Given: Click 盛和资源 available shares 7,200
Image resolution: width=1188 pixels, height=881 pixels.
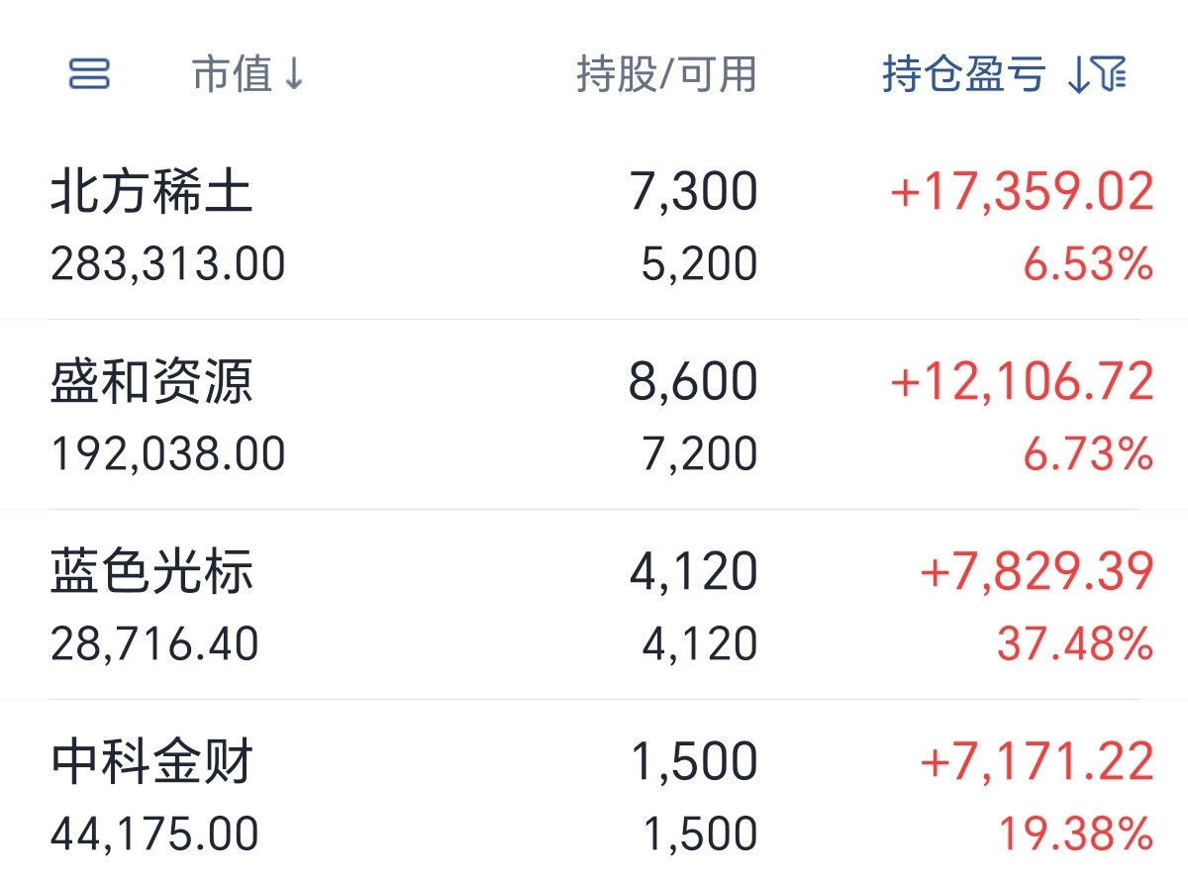Looking at the screenshot, I should point(700,454).
